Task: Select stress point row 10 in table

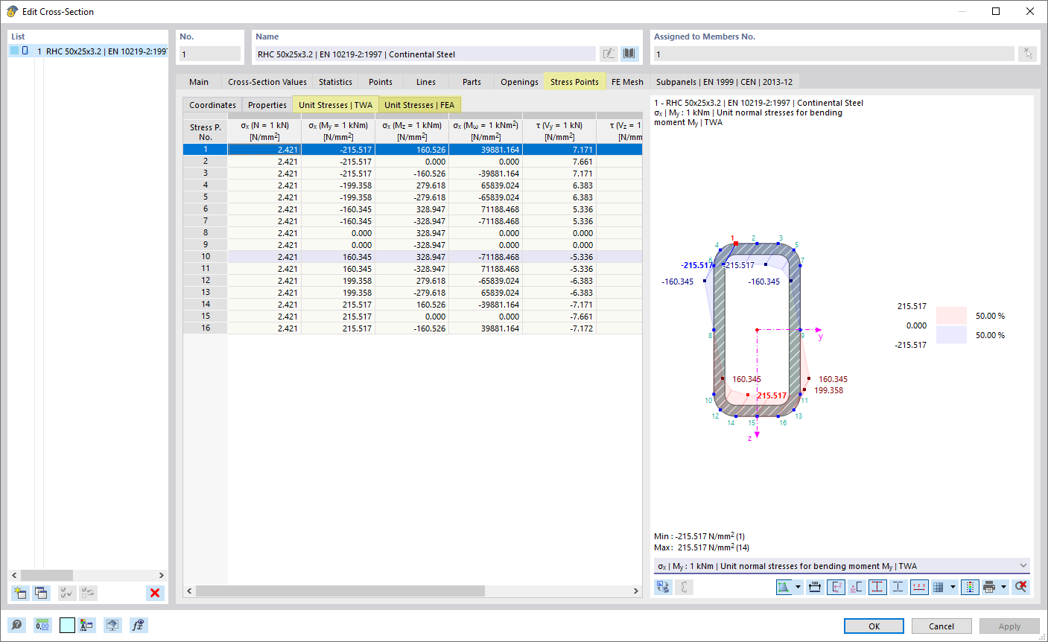Action: click(413, 257)
